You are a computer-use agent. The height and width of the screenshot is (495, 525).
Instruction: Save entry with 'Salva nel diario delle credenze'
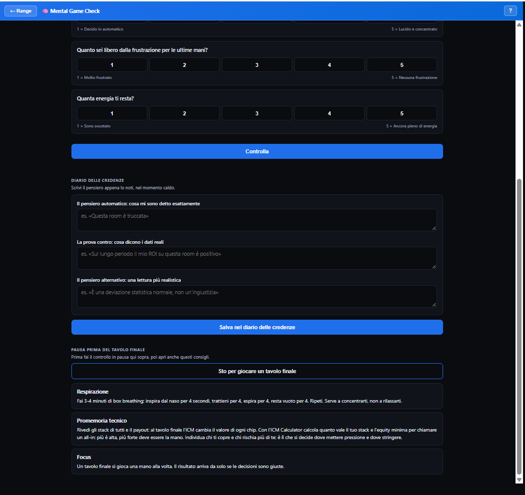[x=257, y=327]
